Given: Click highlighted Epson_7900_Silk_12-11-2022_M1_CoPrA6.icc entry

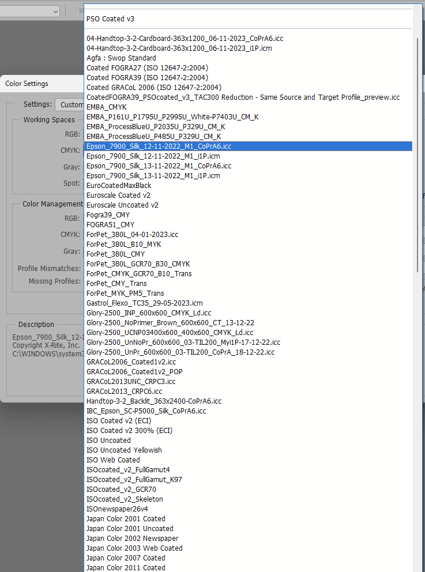Looking at the screenshot, I should click(248, 146).
